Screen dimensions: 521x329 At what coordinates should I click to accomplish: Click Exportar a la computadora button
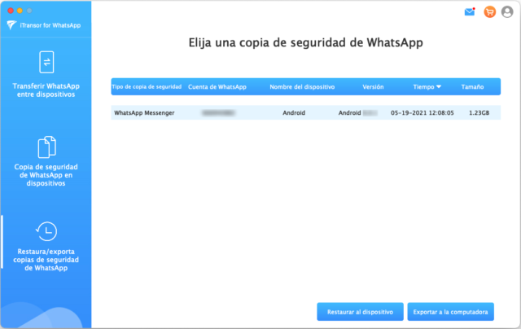point(450,311)
